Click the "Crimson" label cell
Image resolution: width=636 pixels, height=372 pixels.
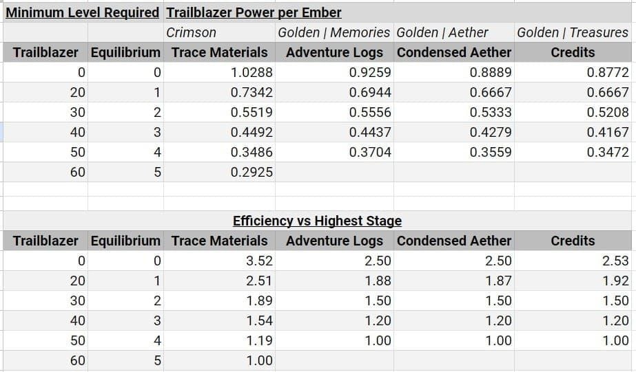(191, 32)
